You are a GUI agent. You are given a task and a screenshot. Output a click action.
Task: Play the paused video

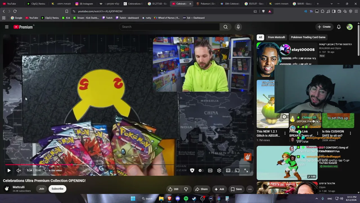coord(9,170)
